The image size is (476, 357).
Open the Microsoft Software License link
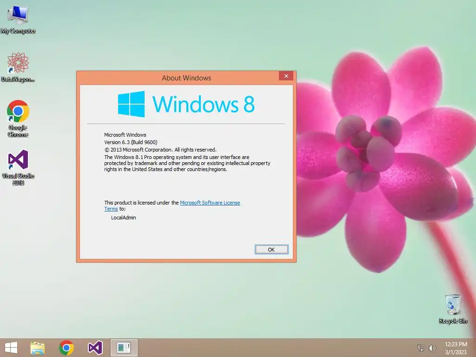(210, 203)
